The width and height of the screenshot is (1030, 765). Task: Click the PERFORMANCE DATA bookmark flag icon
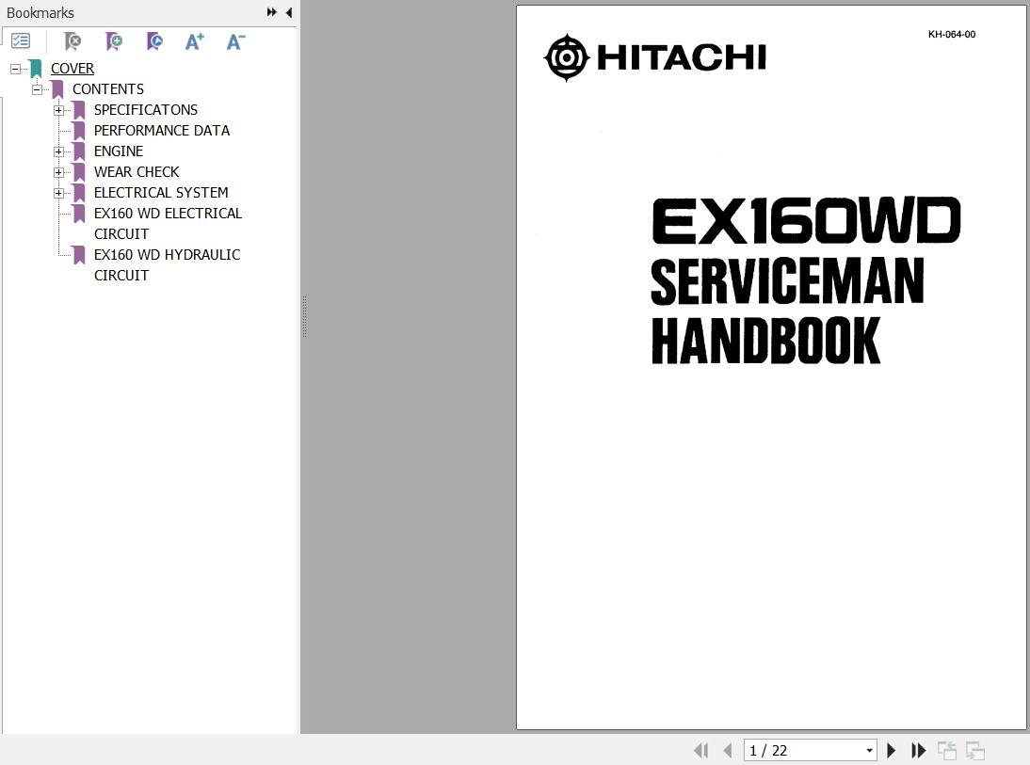tap(79, 131)
